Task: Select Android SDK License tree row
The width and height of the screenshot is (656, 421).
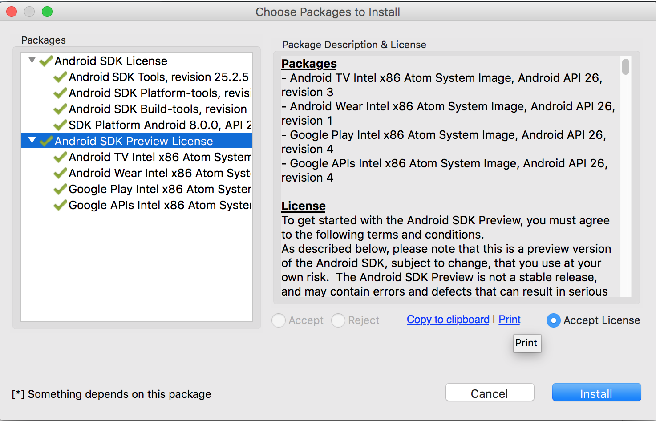Action: click(137, 61)
